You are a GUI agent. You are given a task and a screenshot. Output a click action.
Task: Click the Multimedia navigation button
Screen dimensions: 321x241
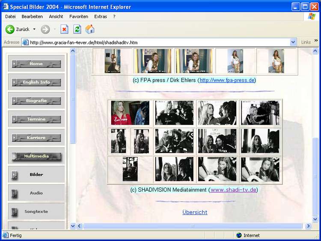click(x=36, y=156)
